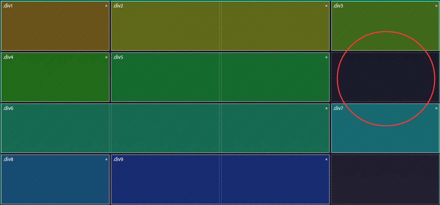Click the .div6 label text
Image resolution: width=440 pixels, height=205 pixels.
coord(8,108)
